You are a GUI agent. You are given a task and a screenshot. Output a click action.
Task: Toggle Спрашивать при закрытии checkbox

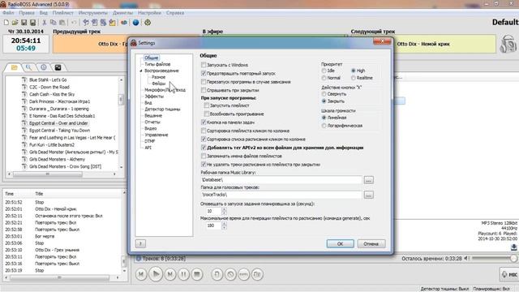[x=204, y=90]
